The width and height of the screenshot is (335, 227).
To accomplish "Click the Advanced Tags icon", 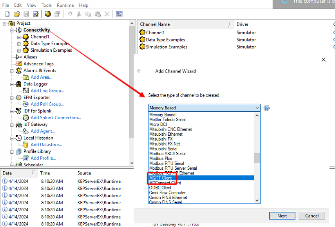I will (x=19, y=64).
